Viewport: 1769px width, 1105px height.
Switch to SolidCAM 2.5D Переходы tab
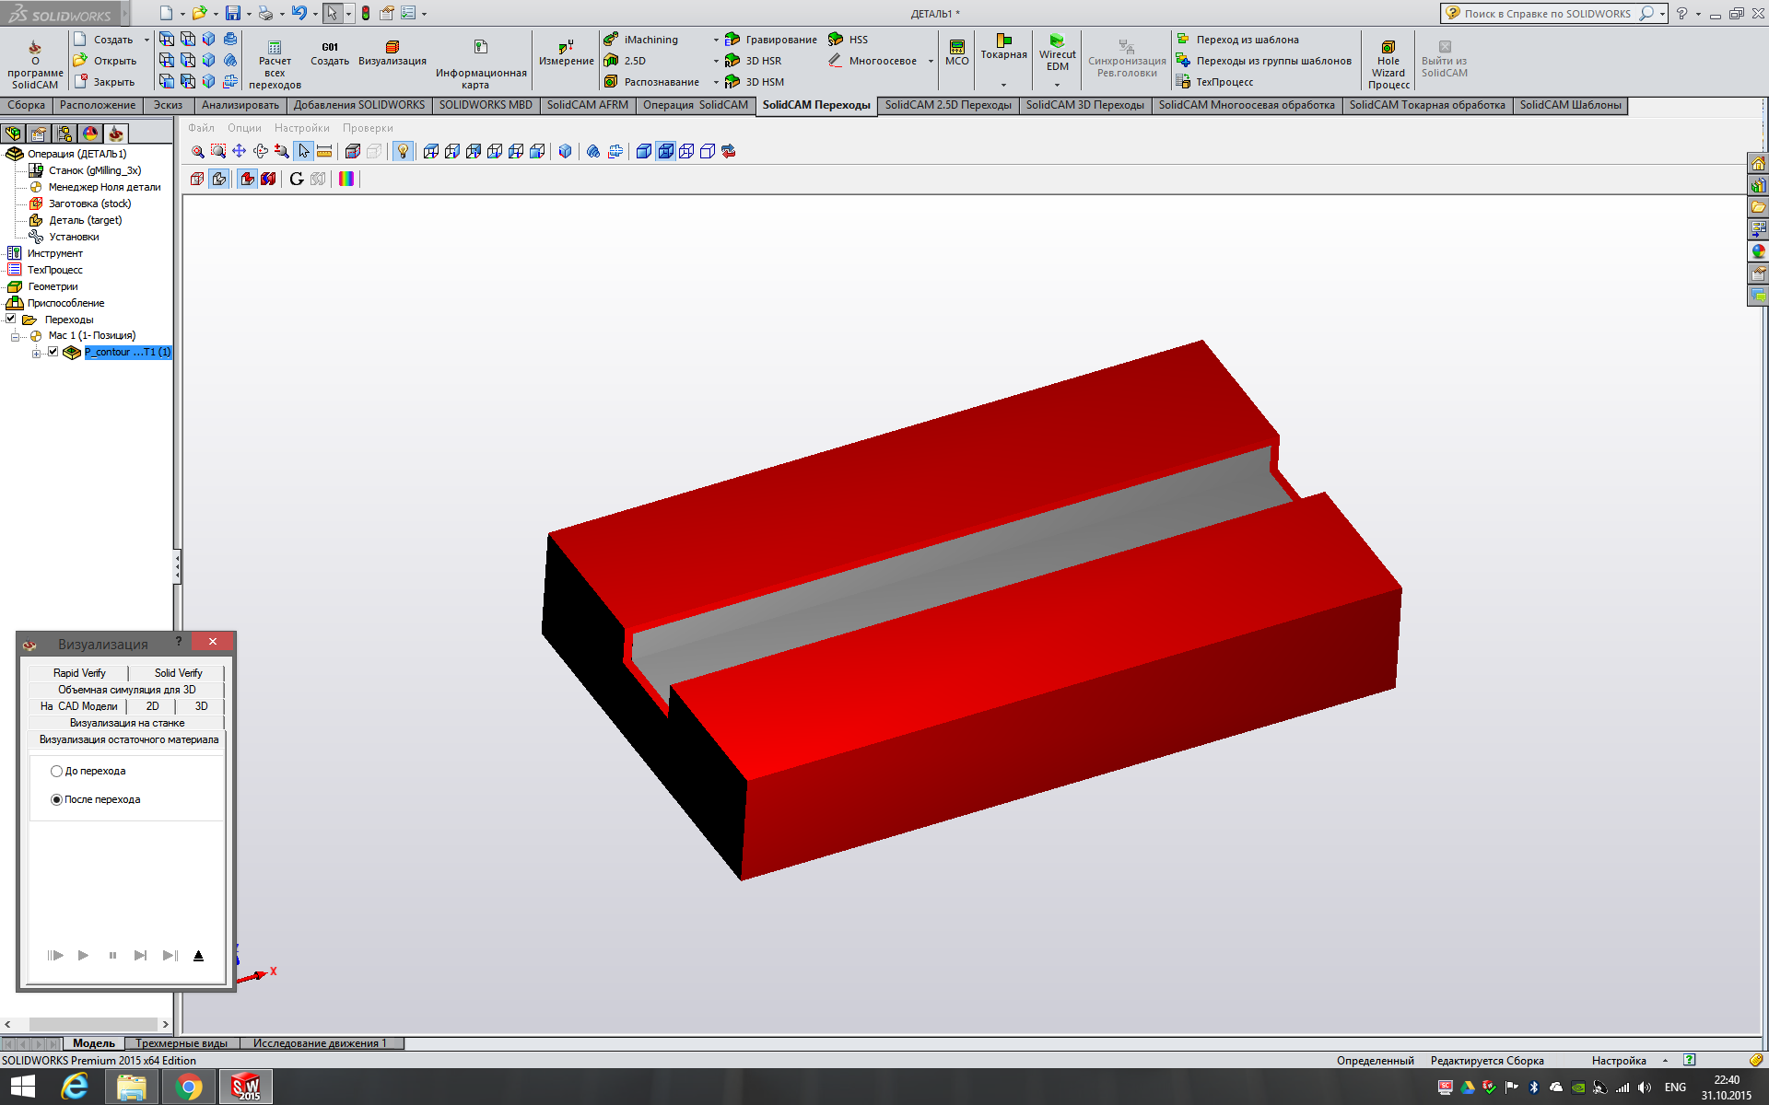click(947, 105)
